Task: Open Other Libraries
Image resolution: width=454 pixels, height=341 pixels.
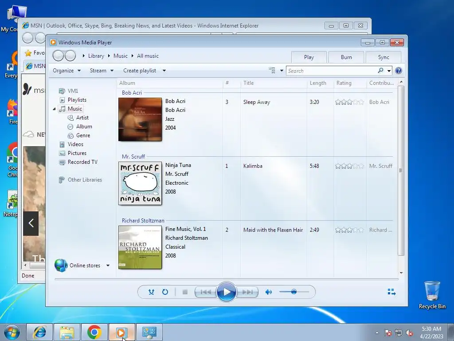Action: (x=81, y=180)
